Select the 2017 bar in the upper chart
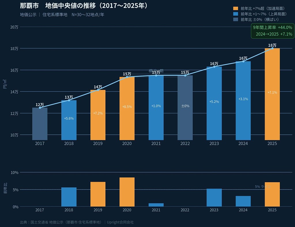 [40, 124]
